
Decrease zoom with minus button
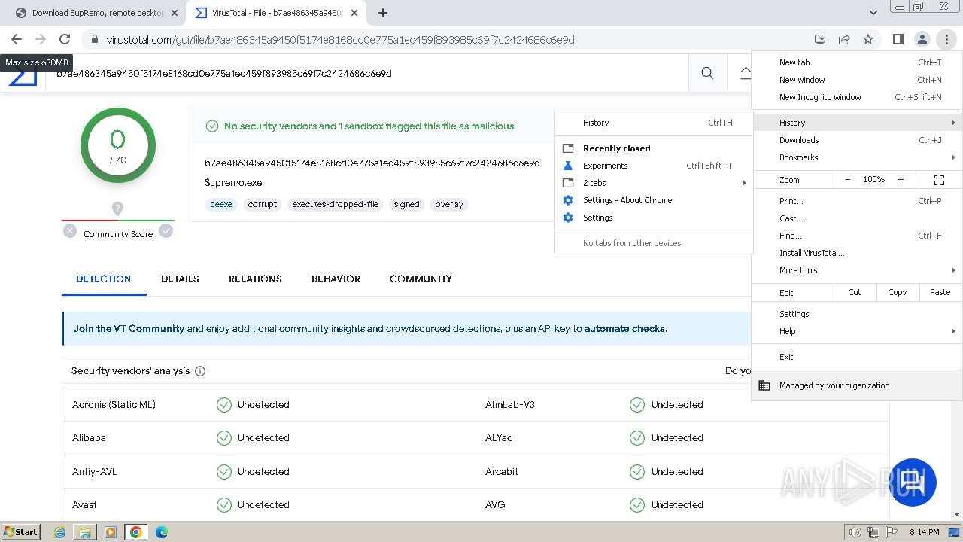[x=848, y=180]
